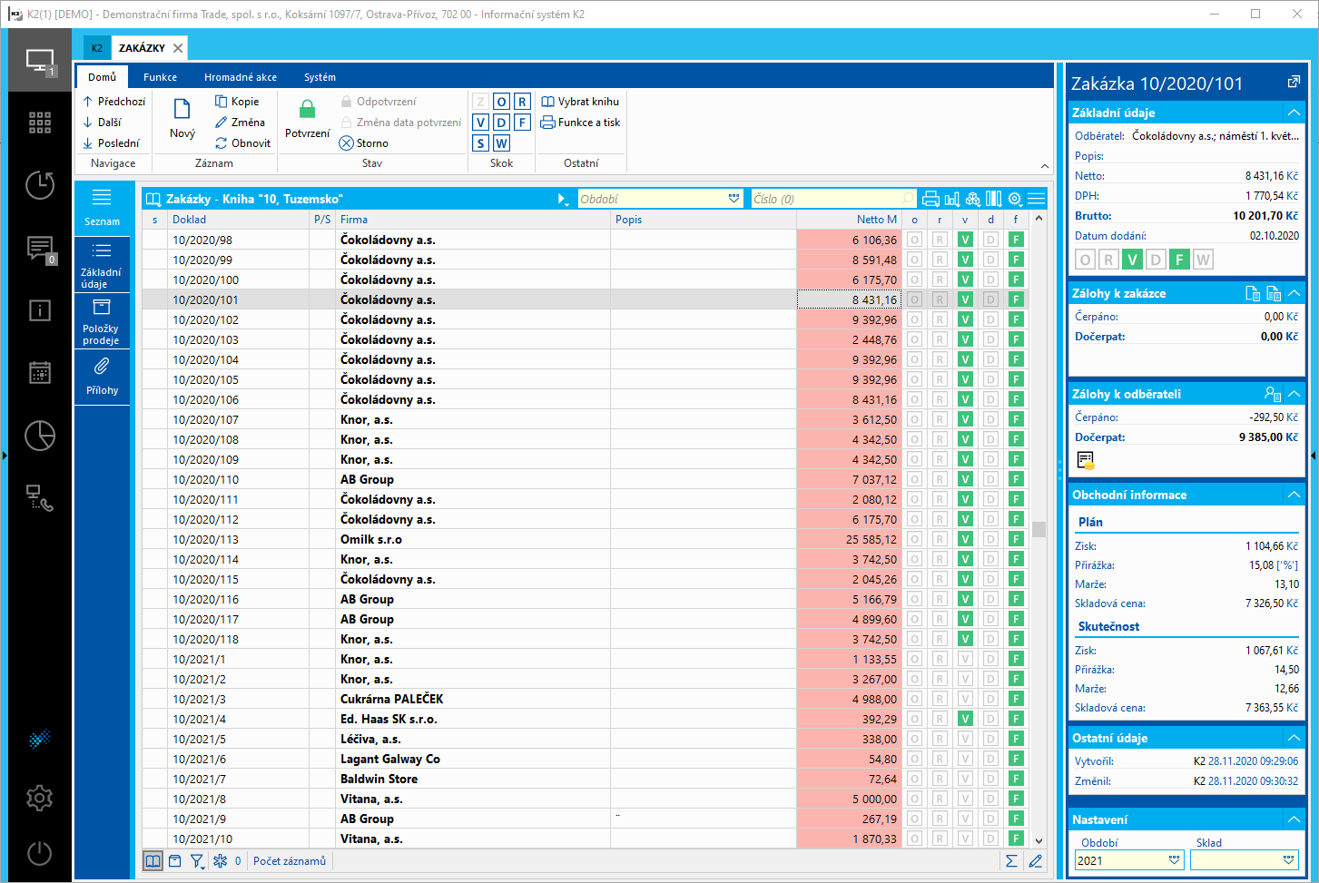Open the calendar icon in left sidebar
The width and height of the screenshot is (1319, 883).
point(40,373)
